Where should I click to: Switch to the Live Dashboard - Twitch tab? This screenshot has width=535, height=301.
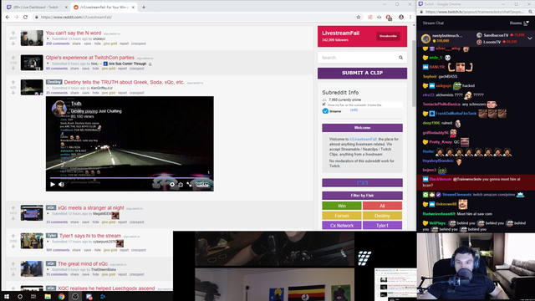36,8
